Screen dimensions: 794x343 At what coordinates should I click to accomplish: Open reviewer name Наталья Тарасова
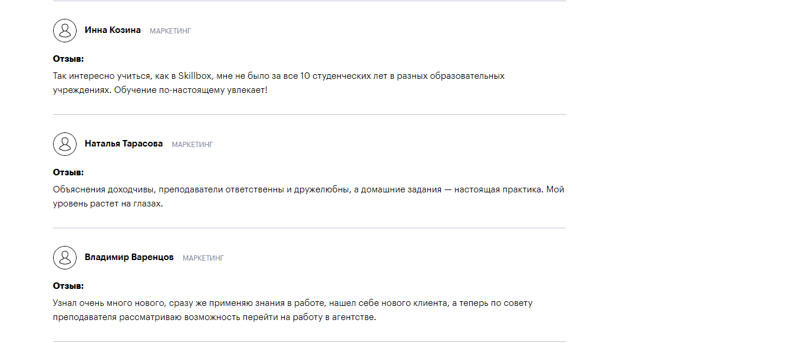[x=124, y=144]
